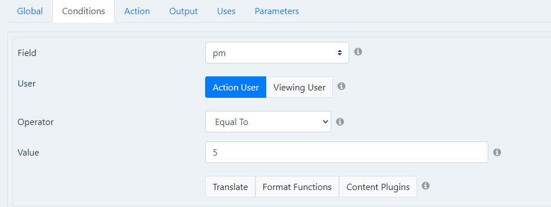Screen dimensions: 551x207
Task: Go to the Output tab
Action: click(184, 11)
